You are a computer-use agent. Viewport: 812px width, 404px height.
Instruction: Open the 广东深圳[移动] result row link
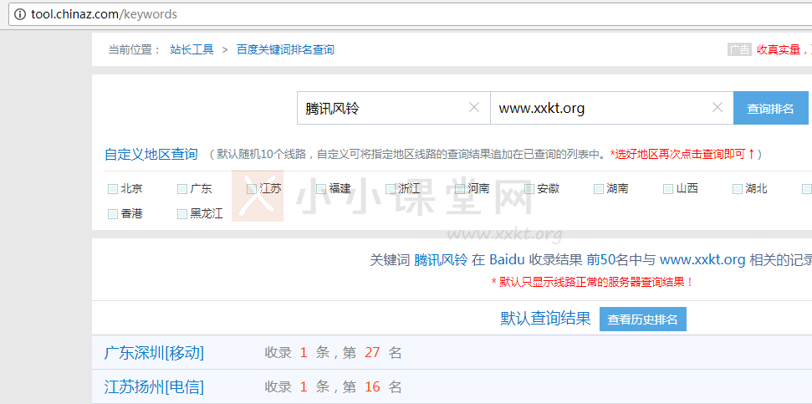(155, 353)
